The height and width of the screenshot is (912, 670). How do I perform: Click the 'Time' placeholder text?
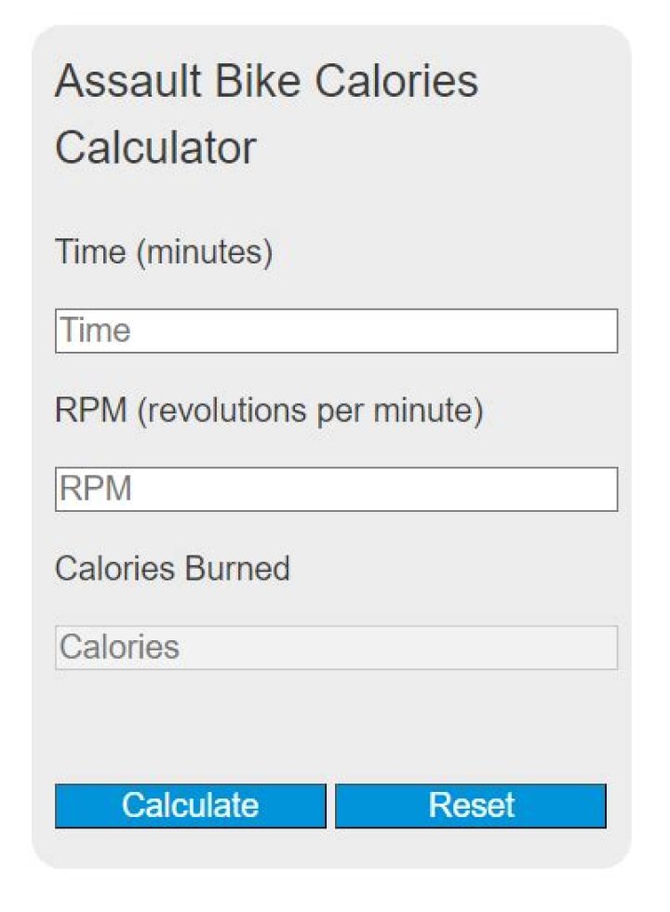tap(95, 331)
